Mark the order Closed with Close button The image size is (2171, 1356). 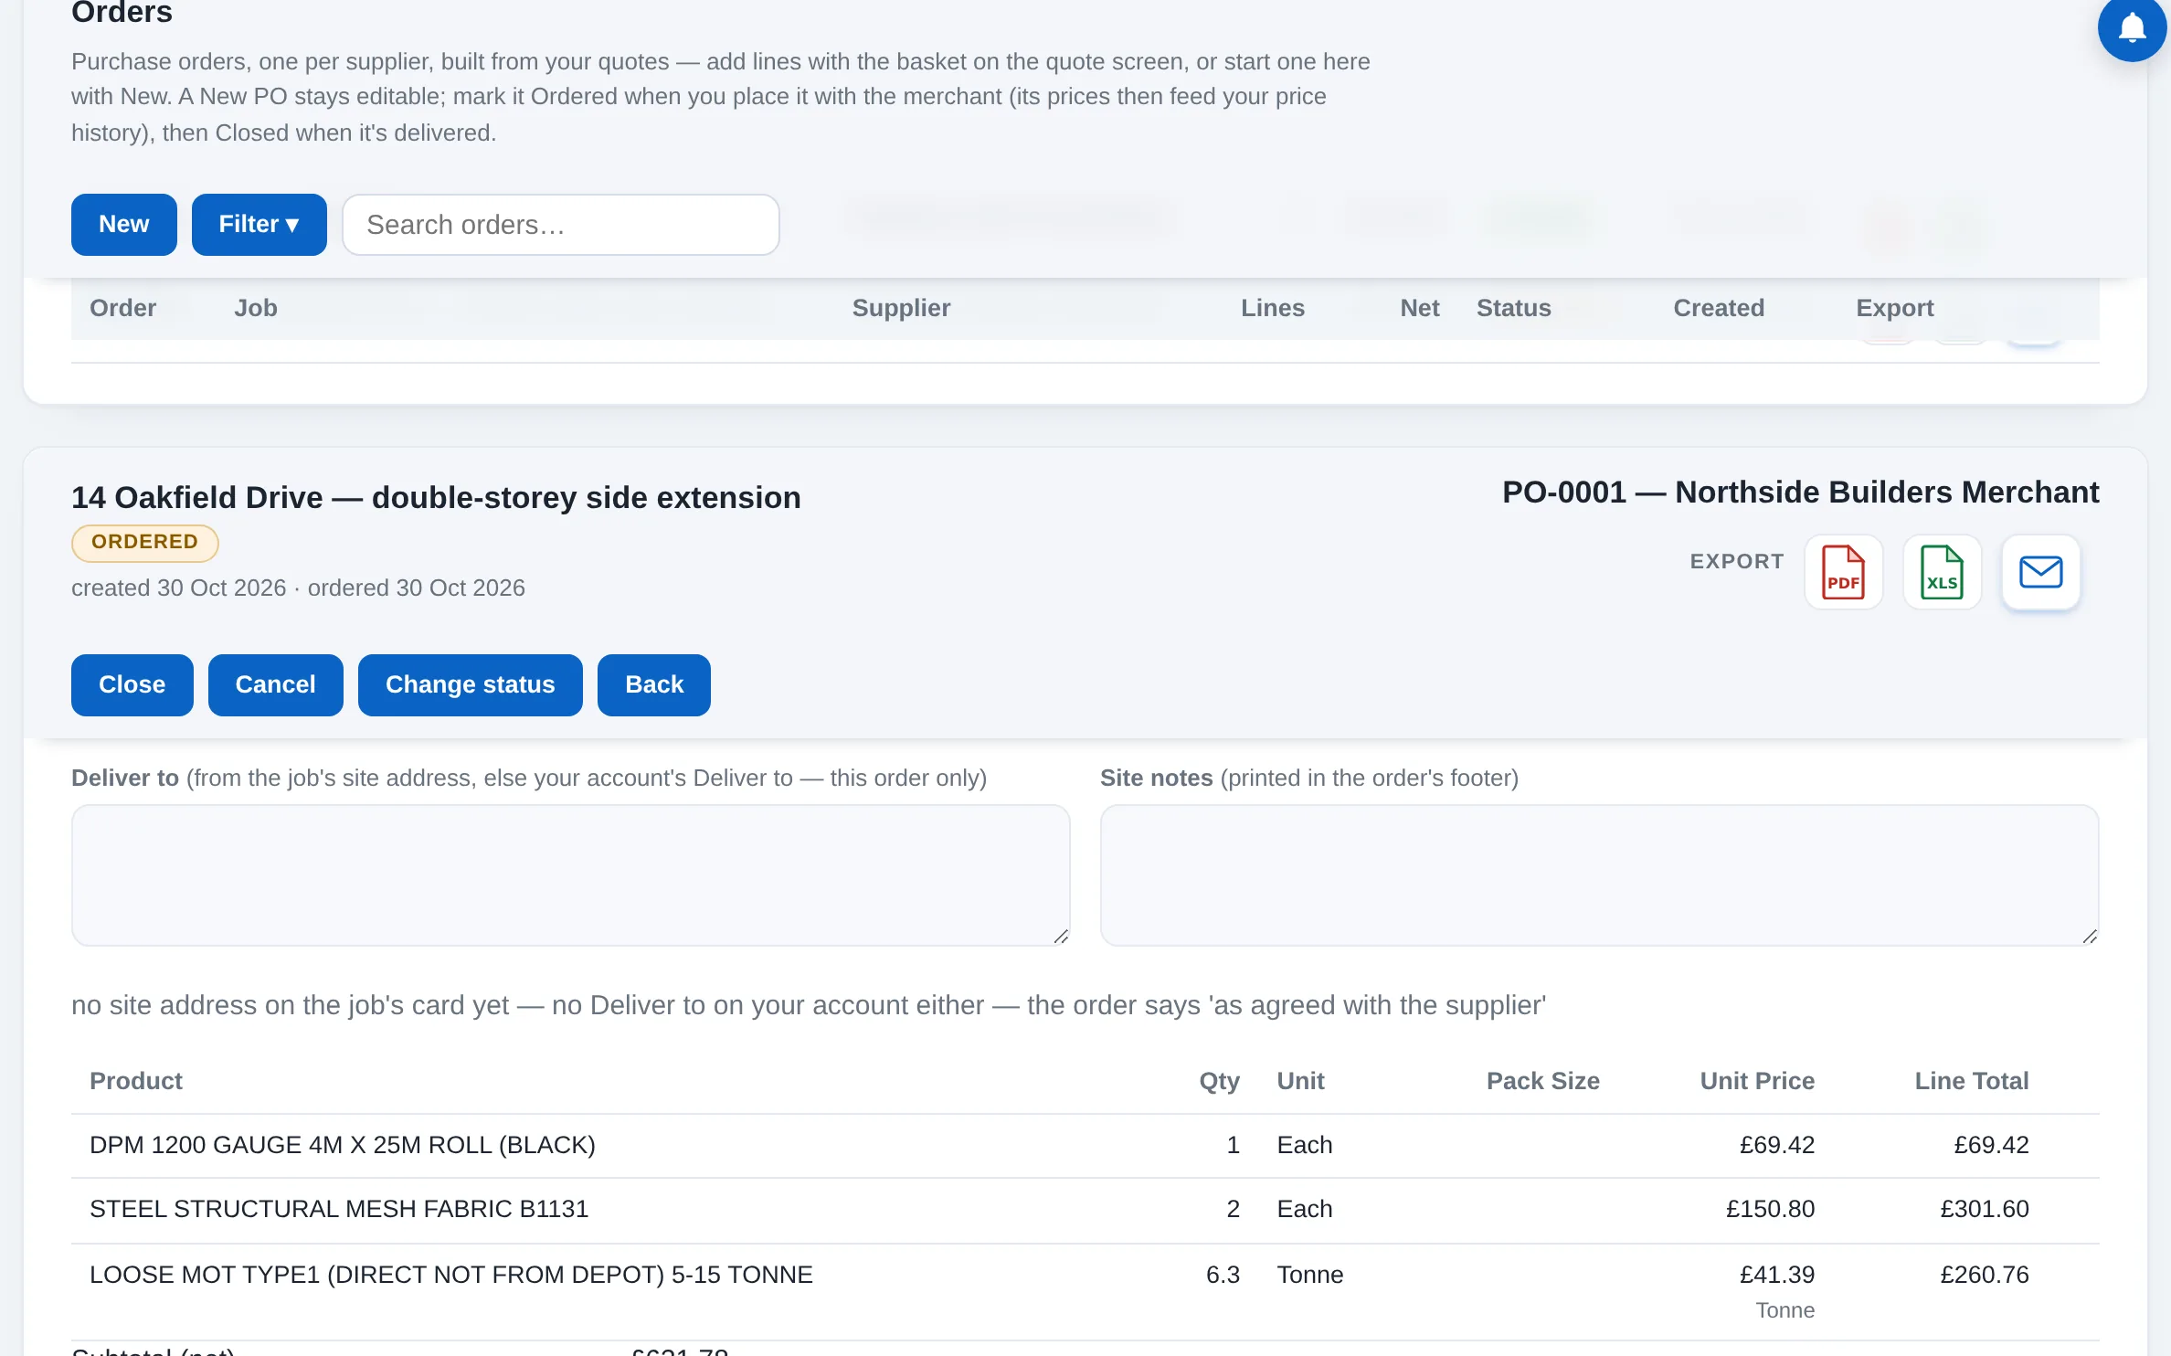click(x=132, y=685)
